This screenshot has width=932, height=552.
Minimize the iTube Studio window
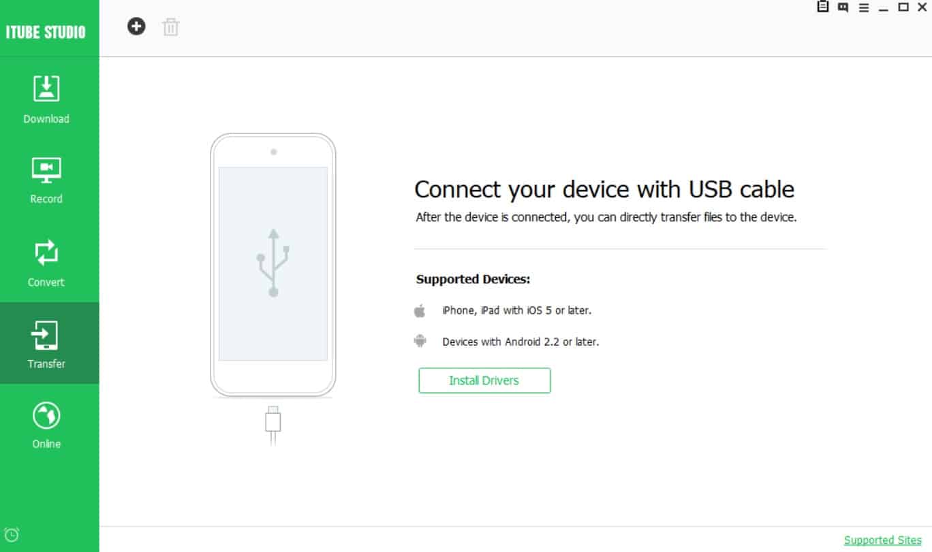[x=884, y=7]
